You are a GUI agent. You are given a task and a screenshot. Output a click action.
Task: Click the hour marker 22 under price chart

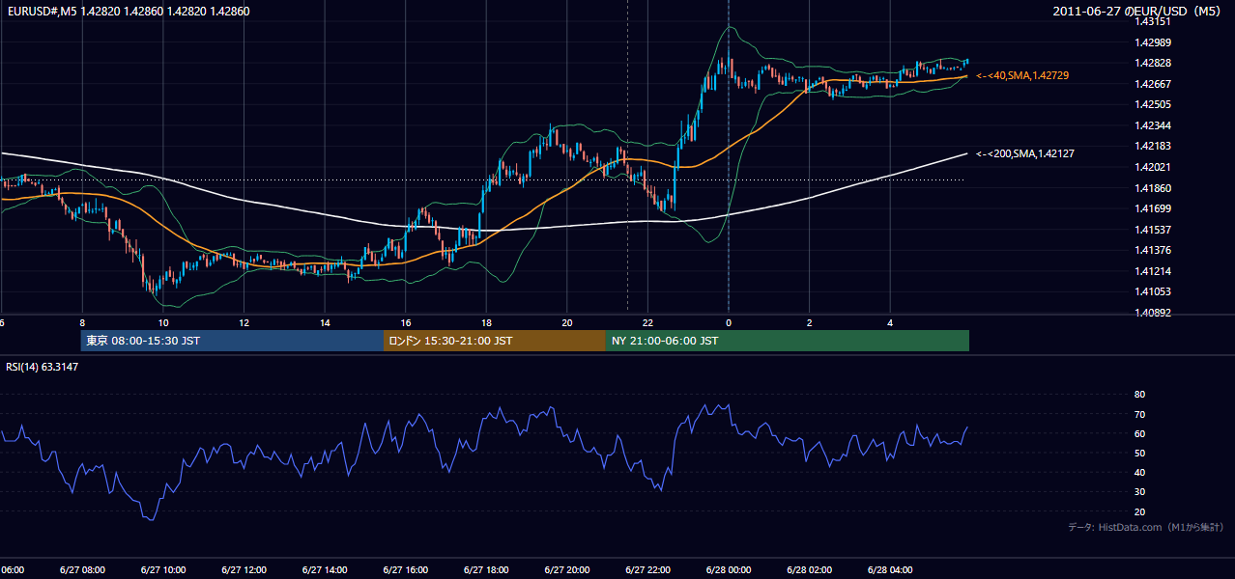(x=647, y=323)
